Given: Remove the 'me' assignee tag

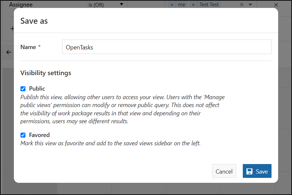Looking at the screenshot, I should 172,5.
